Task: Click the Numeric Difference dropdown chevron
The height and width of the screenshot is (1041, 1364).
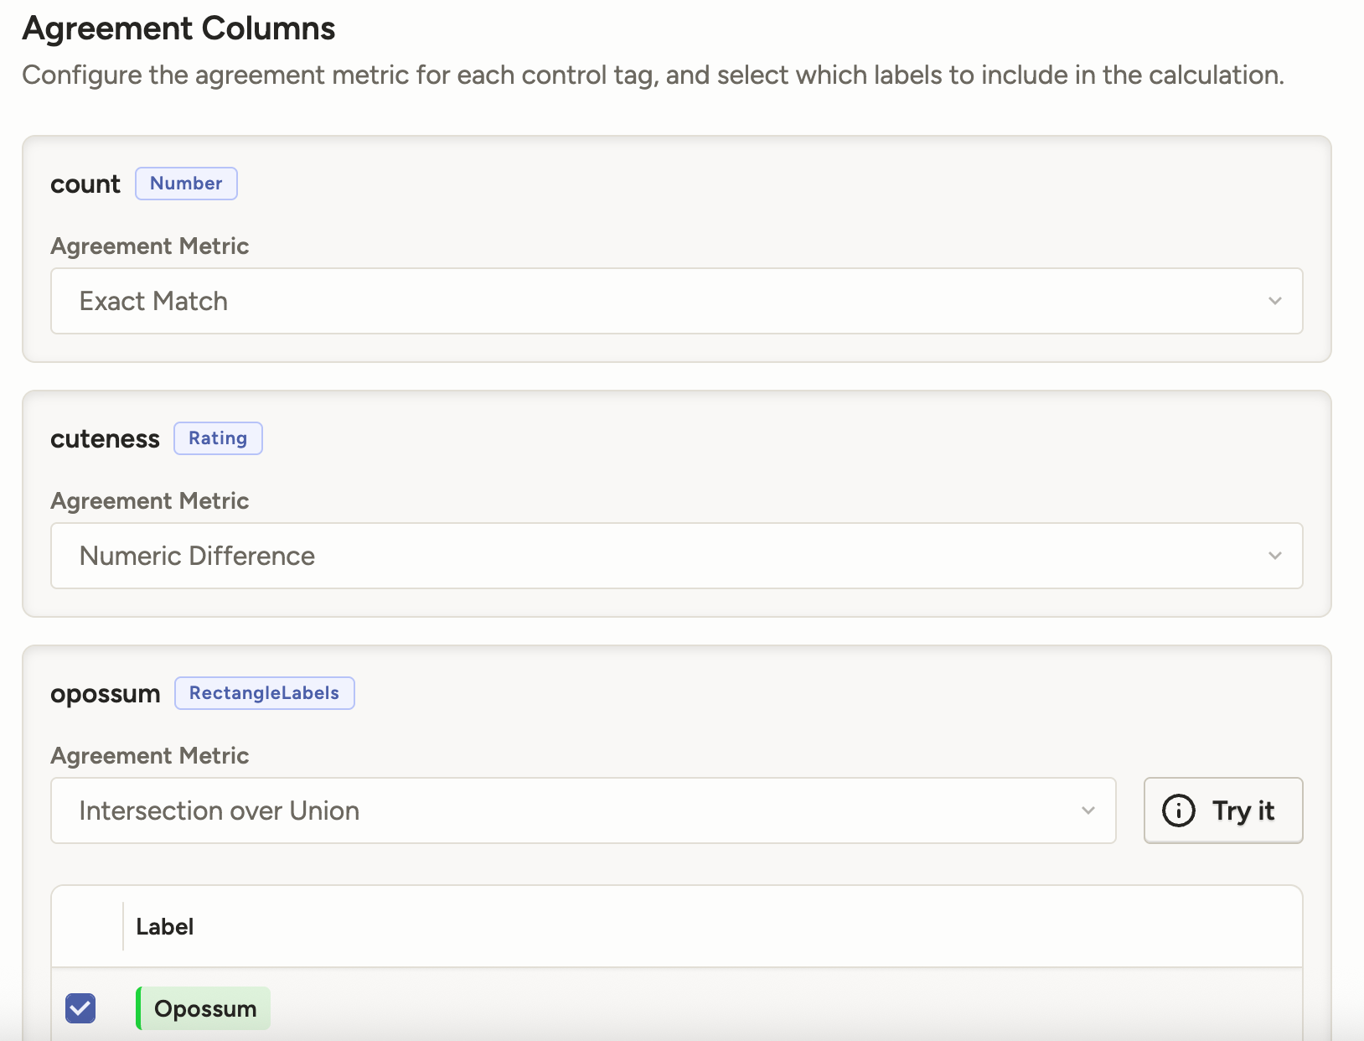Action: pyautogui.click(x=1274, y=556)
